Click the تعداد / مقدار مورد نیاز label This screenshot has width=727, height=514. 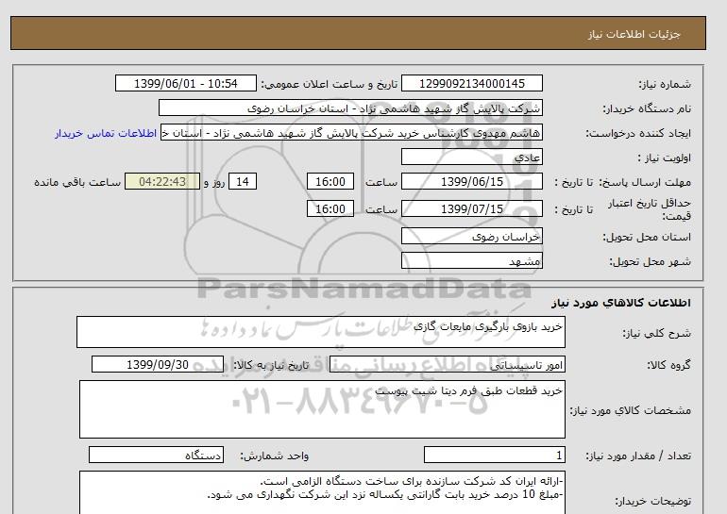(x=638, y=456)
